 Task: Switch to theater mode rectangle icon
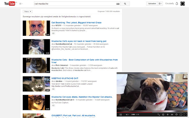181,114
